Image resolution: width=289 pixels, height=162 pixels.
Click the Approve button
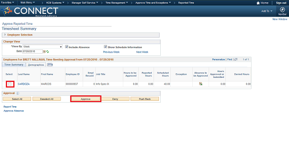(x=85, y=99)
